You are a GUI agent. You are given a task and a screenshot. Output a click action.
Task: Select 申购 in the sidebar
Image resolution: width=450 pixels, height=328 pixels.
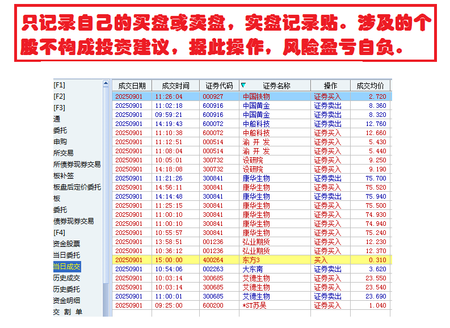(x=60, y=142)
